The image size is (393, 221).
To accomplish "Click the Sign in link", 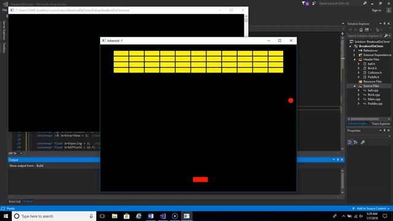I will coord(376,10).
